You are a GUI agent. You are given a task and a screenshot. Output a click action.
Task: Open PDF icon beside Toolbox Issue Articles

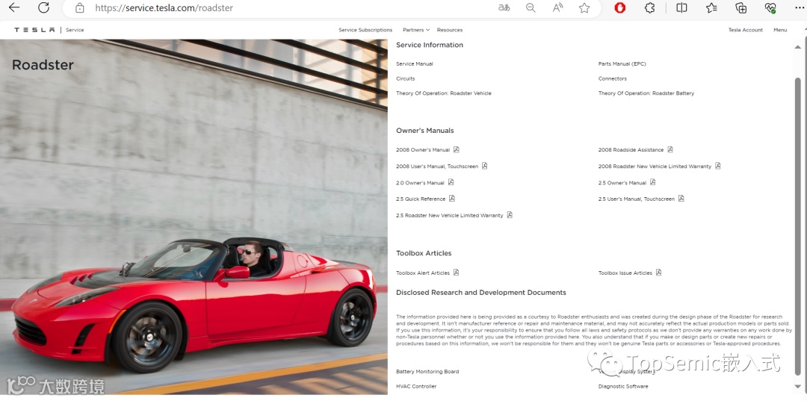(658, 273)
